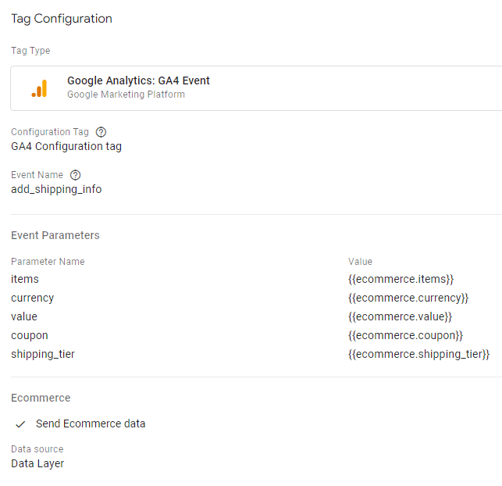The width and height of the screenshot is (502, 486).
Task: Click the Send Ecommerce data checkmark
Action: pyautogui.click(x=20, y=424)
